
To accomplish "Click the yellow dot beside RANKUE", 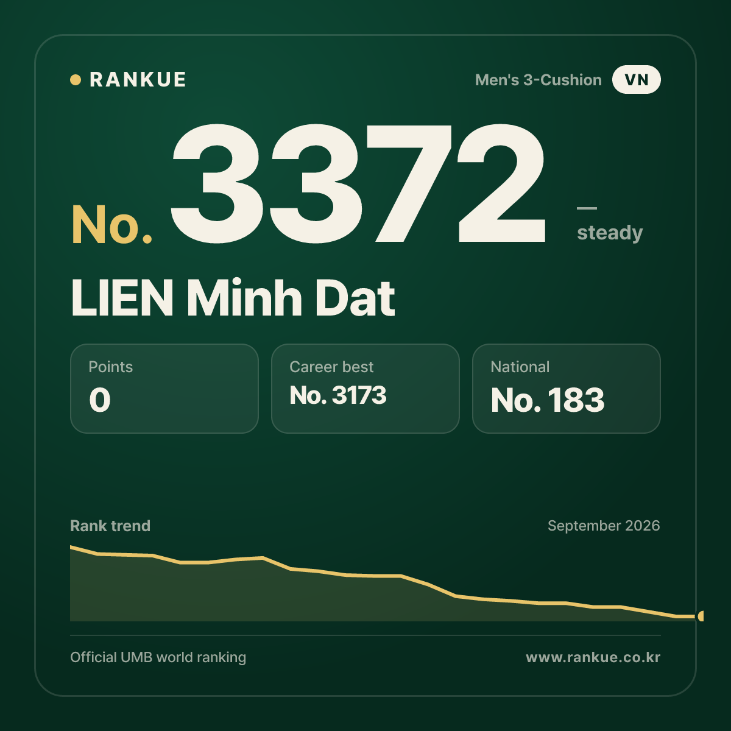I will coord(76,80).
